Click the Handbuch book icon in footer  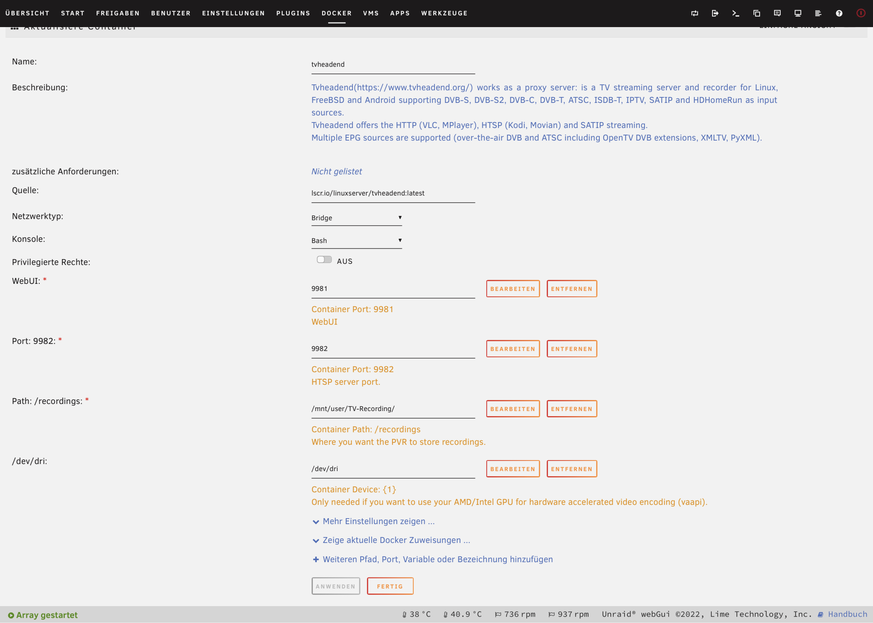coord(820,615)
